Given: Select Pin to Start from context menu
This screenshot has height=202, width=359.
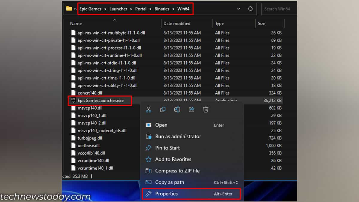Looking at the screenshot, I should pos(167,148).
